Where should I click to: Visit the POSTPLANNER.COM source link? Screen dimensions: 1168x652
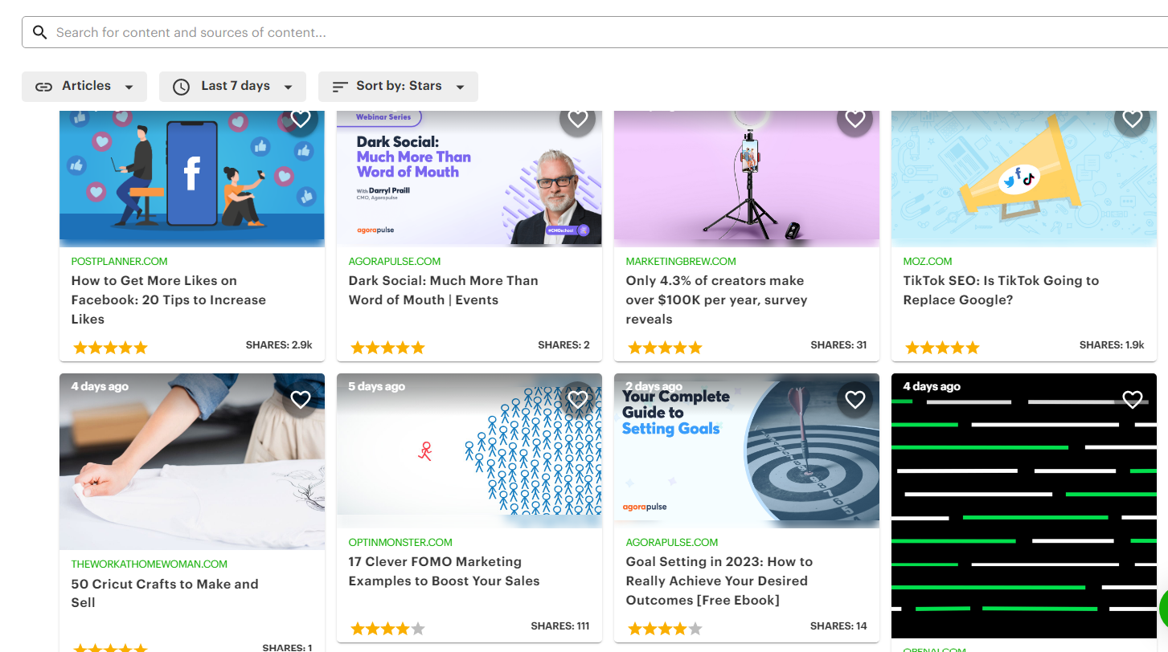click(x=118, y=261)
